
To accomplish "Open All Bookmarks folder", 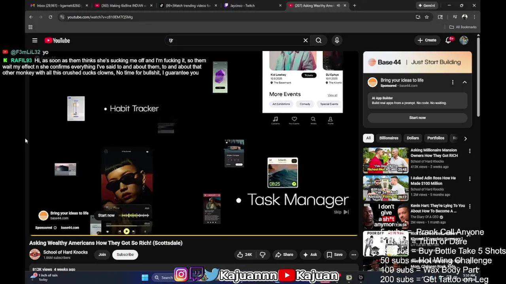I will (x=463, y=27).
